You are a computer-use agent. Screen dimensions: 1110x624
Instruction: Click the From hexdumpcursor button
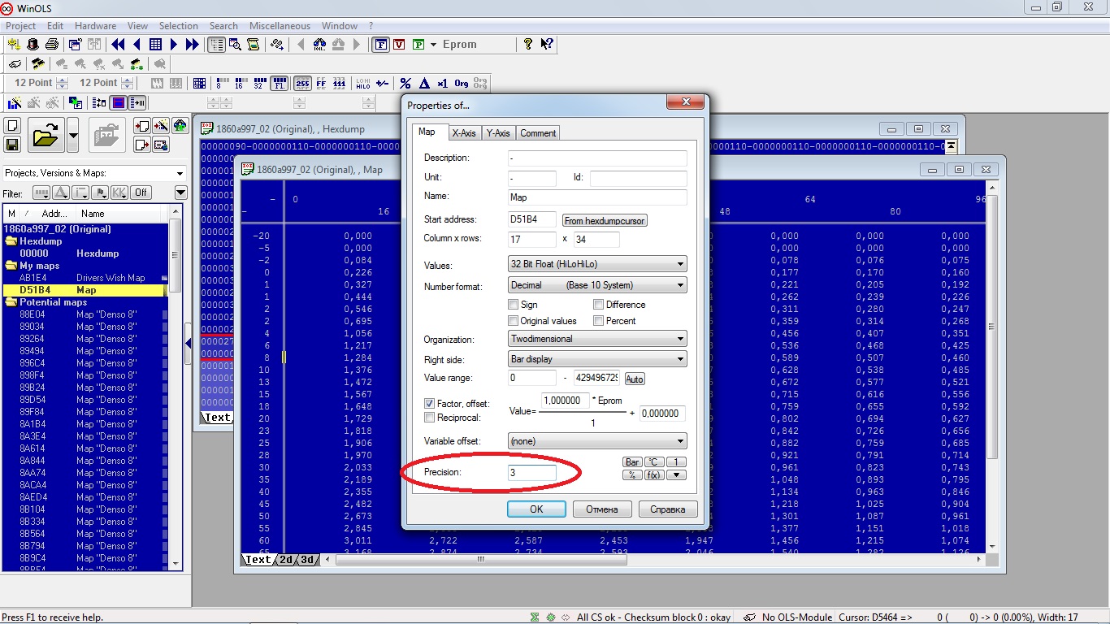(x=605, y=220)
